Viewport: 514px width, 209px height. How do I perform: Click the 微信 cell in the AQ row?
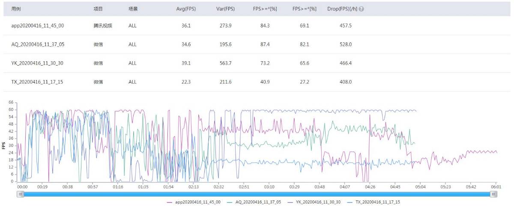tap(98, 45)
